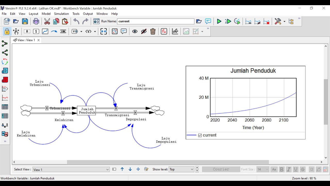Toggle underline text formatting
Screen dimensions: 330x186
point(296,169)
